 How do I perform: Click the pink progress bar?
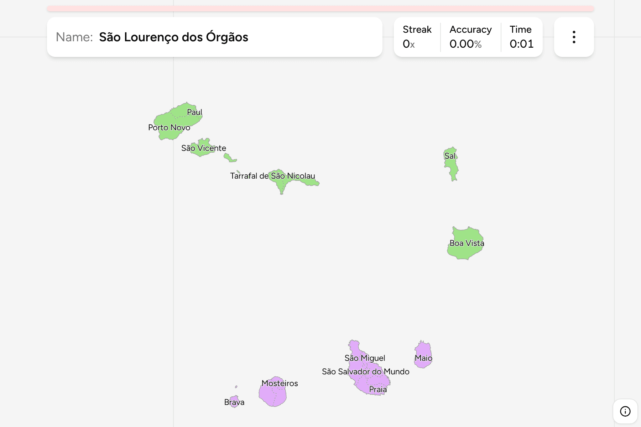320,9
